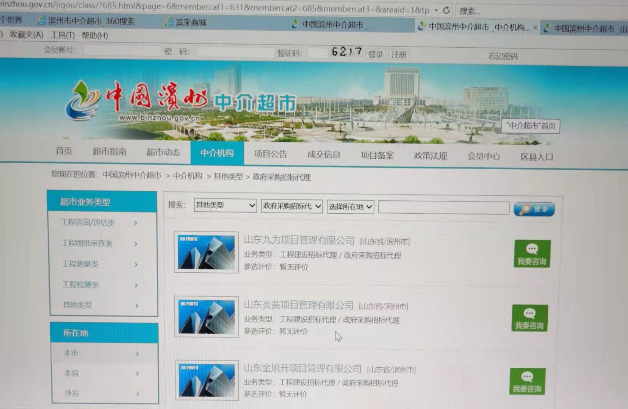The image size is (628, 409).
Task: Click breadcrumb link 其他类型
Action: coord(228,176)
